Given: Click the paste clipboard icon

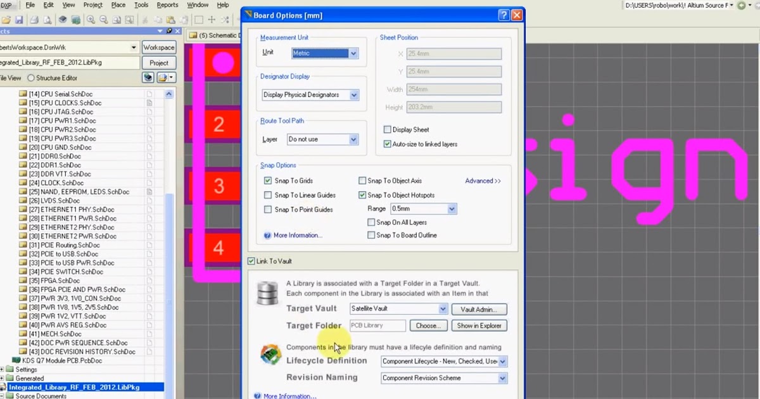Looking at the screenshot, I should (172, 20).
